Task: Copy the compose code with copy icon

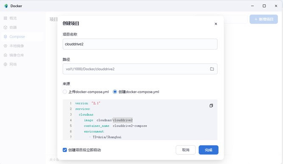Action: coord(211,106)
